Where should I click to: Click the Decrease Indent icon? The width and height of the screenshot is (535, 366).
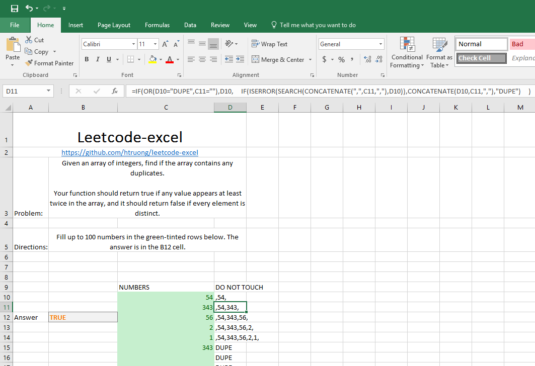229,59
